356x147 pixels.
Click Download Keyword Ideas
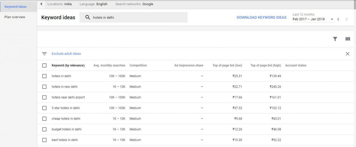tap(261, 18)
